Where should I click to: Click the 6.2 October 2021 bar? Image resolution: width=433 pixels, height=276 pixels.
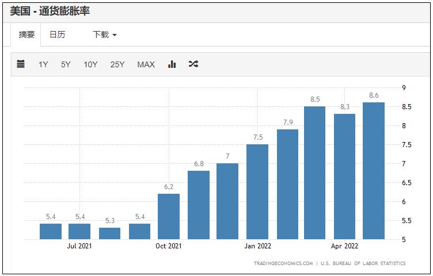169,216
